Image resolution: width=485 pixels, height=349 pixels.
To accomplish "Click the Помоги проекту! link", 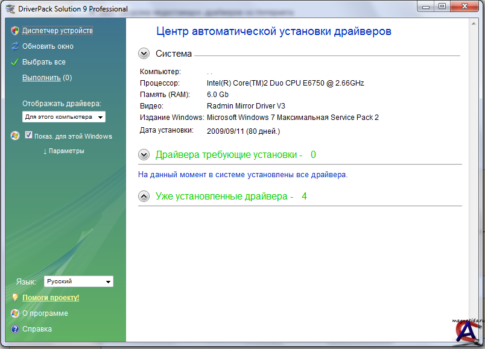I will point(51,298).
